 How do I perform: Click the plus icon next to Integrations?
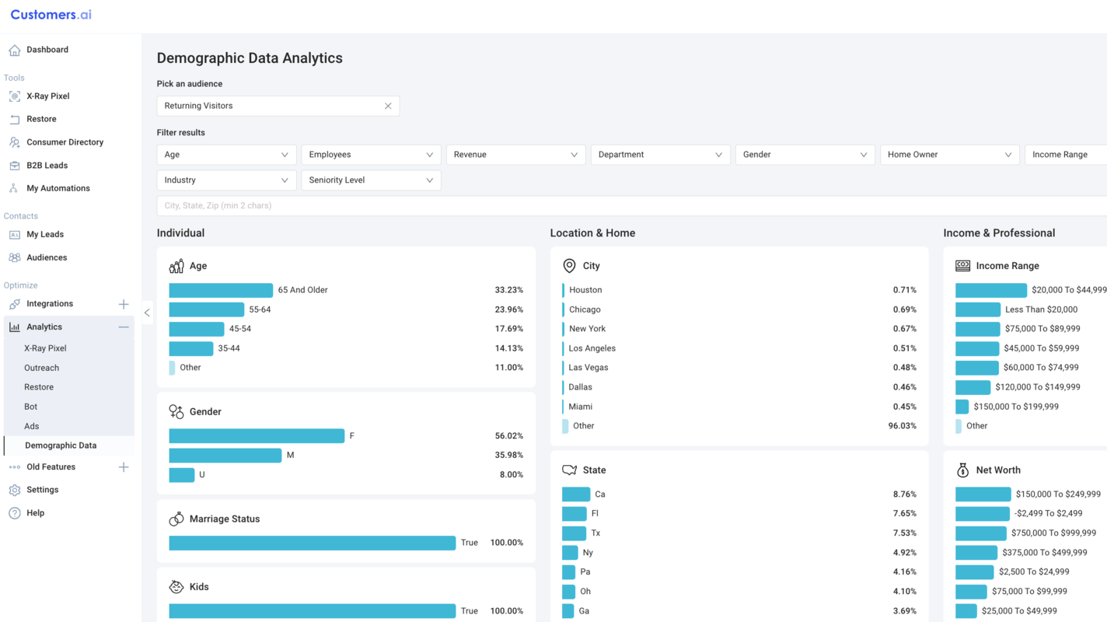pyautogui.click(x=123, y=304)
